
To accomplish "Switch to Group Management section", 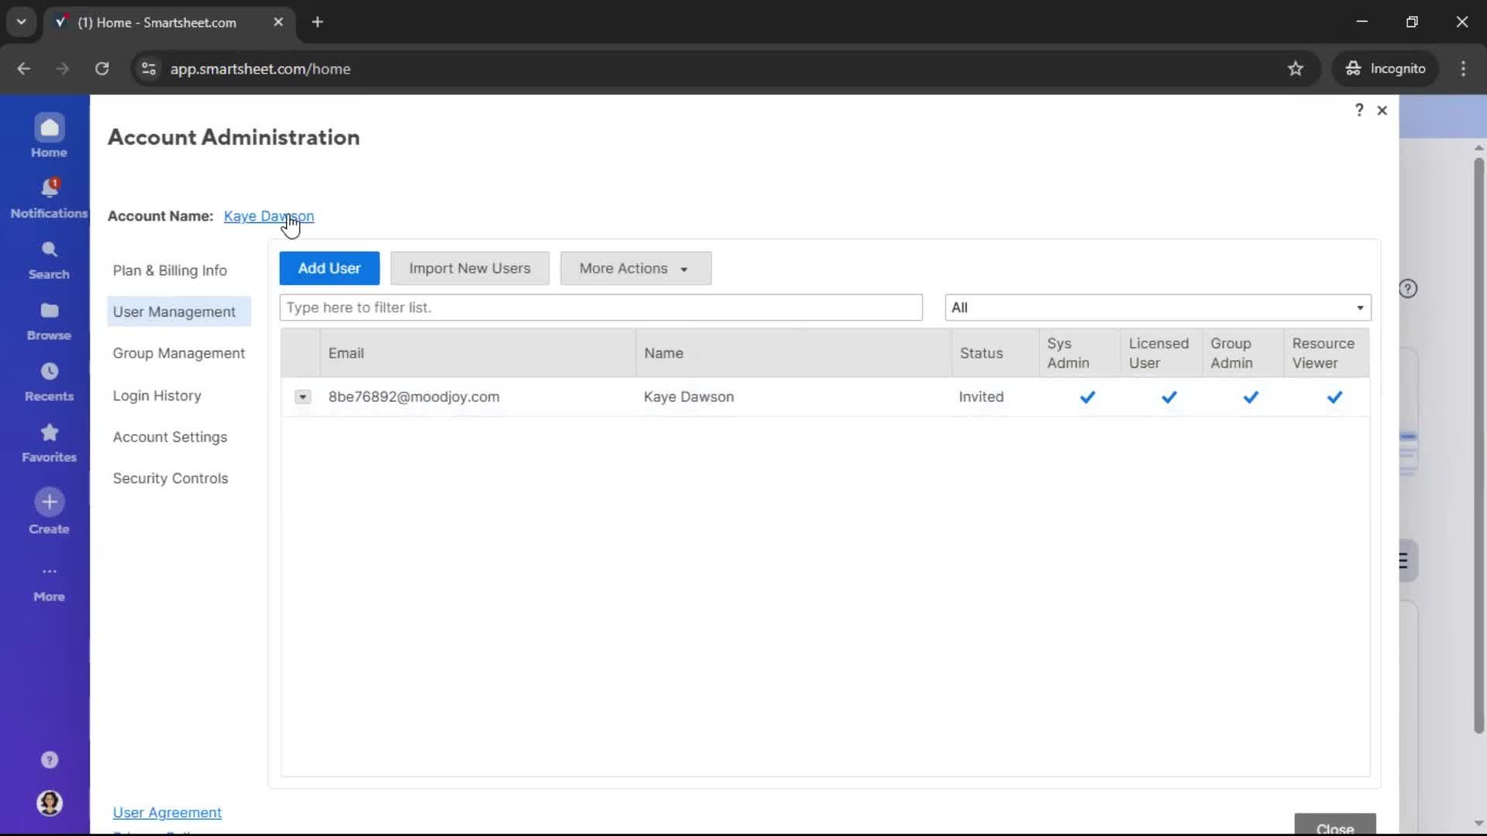I will (x=178, y=353).
